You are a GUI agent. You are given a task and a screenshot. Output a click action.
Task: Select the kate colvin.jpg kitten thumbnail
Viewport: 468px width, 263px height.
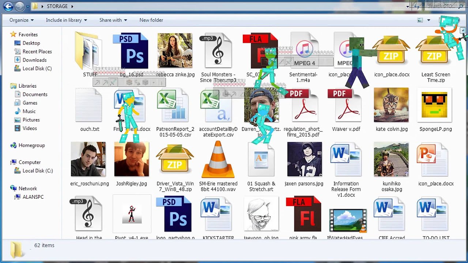pyautogui.click(x=391, y=105)
